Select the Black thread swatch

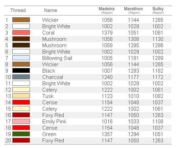21,70
